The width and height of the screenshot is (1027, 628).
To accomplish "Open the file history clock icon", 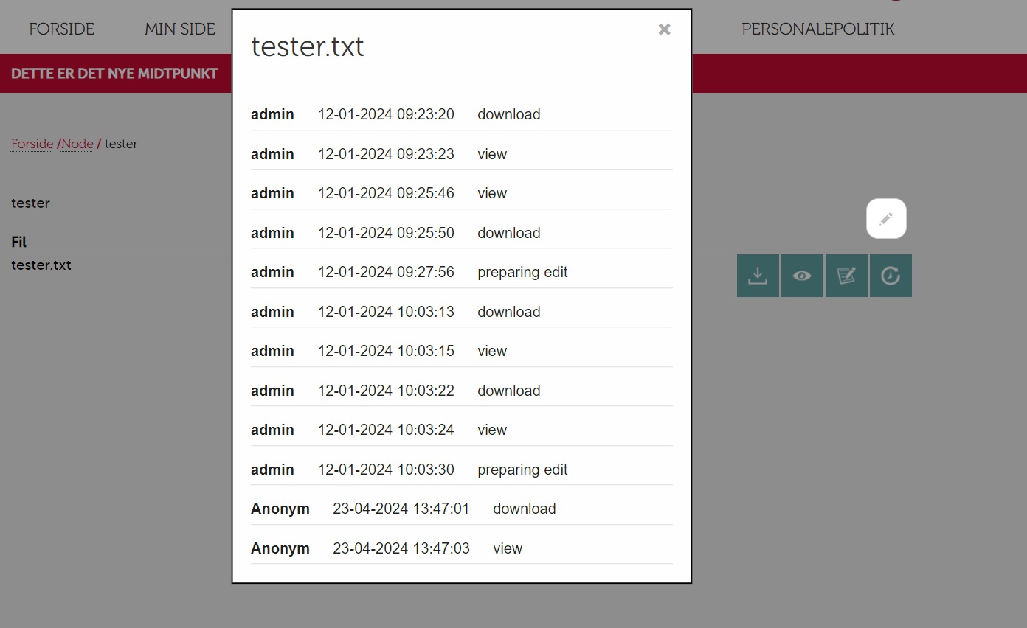I will coord(891,276).
